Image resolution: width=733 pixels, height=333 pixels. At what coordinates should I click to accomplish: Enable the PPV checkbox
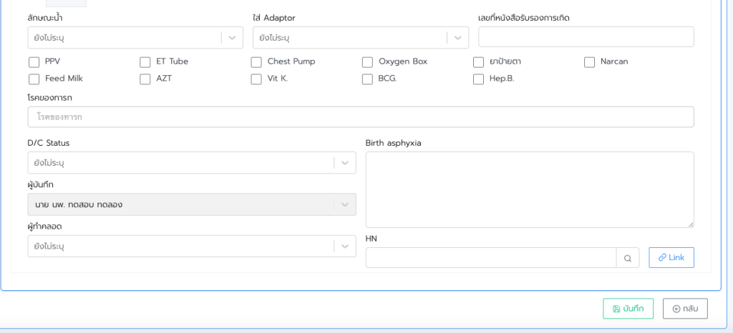coord(34,62)
